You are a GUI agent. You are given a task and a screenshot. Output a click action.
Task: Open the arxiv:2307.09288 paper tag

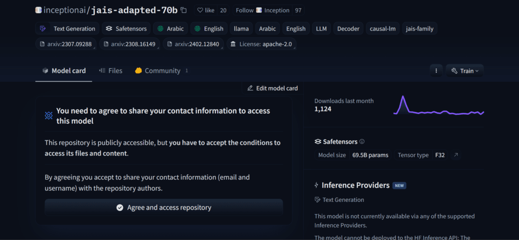pos(66,44)
